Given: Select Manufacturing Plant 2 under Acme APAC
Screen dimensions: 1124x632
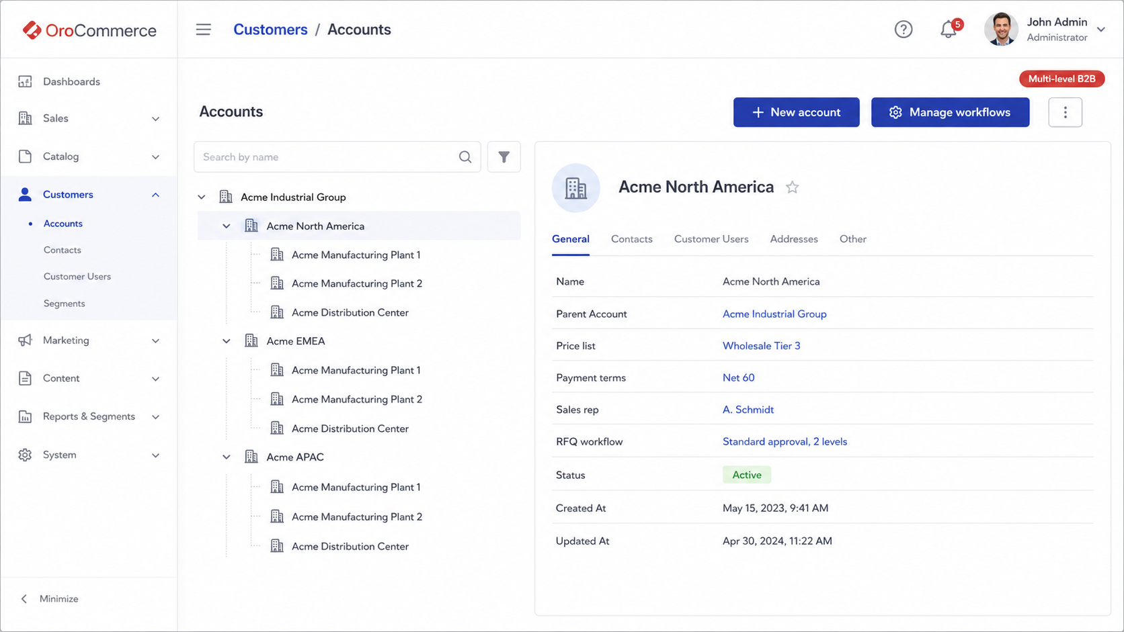Looking at the screenshot, I should point(357,516).
